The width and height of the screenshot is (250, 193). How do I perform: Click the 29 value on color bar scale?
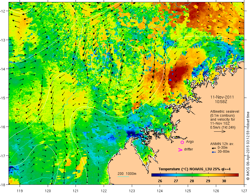208,181
